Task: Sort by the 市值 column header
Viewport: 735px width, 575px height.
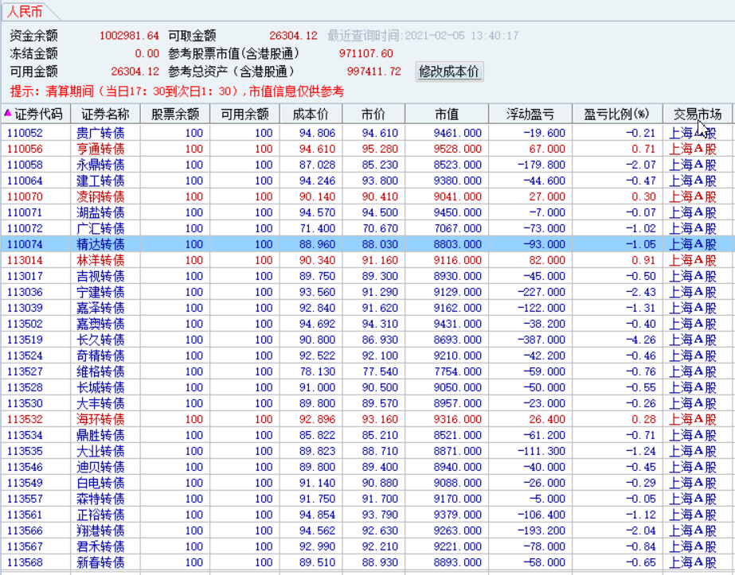Action: click(x=447, y=114)
